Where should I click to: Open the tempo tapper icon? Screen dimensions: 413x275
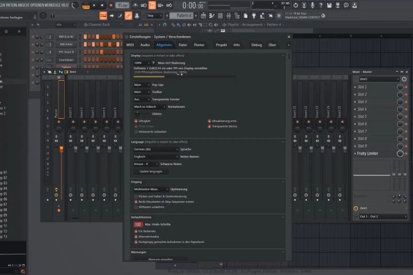point(262,16)
